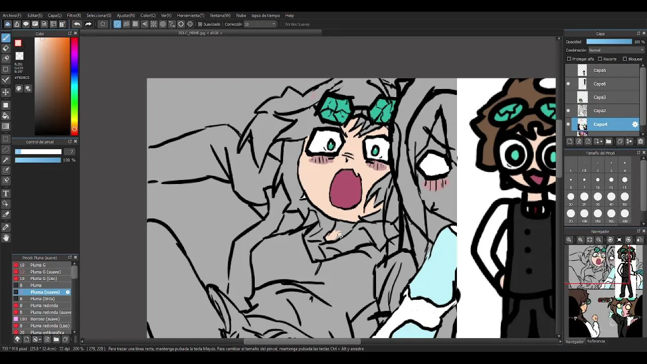Undock the Color panel with its pop-out icon
This screenshot has height=364, width=647.
pos(70,33)
